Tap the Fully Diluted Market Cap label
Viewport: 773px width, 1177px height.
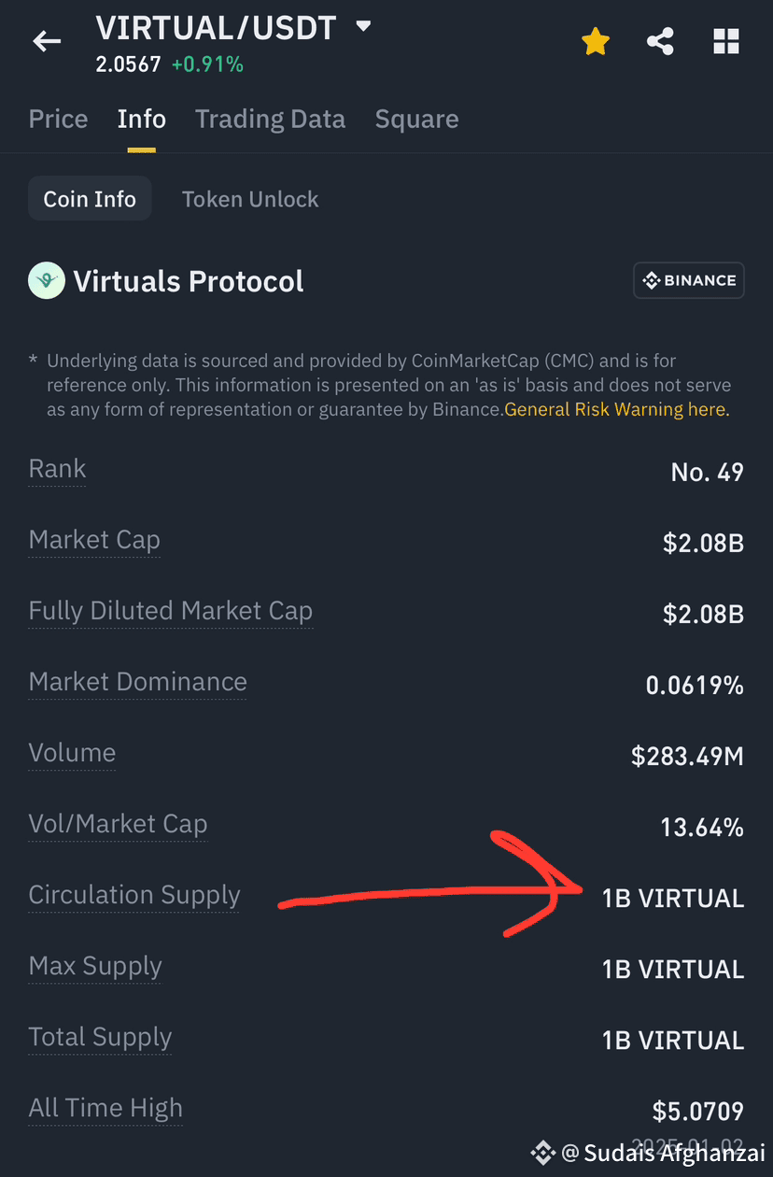click(171, 611)
